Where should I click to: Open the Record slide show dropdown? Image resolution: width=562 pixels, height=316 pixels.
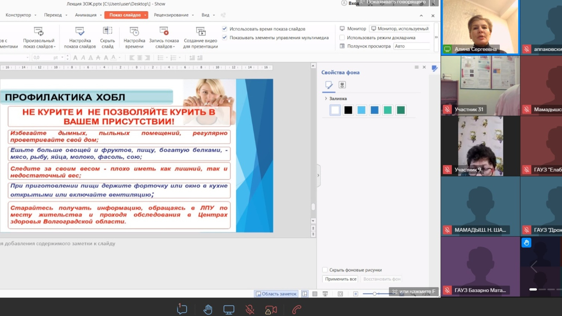(174, 47)
